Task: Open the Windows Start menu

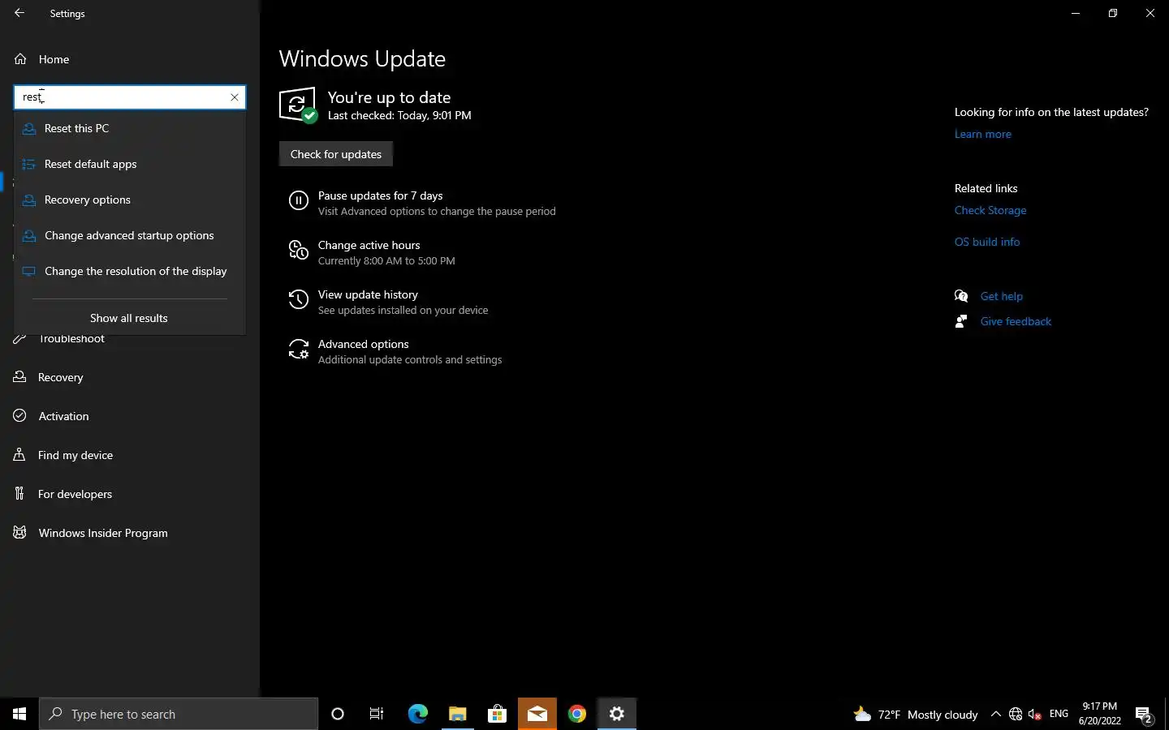Action: coord(19,714)
